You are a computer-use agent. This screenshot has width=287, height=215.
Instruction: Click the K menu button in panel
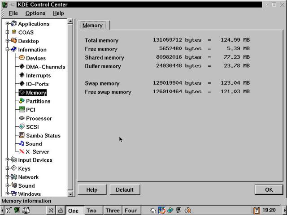click(8, 210)
